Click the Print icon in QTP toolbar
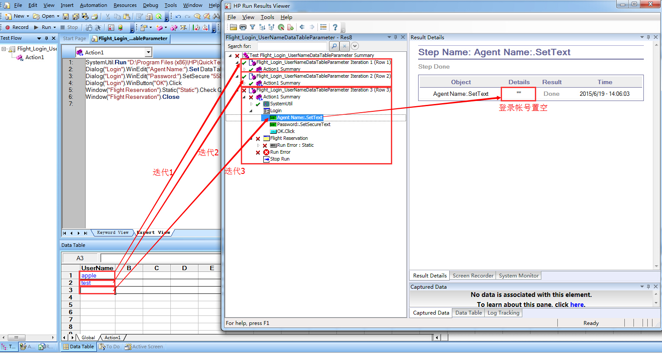The image size is (662, 353). coord(94,16)
